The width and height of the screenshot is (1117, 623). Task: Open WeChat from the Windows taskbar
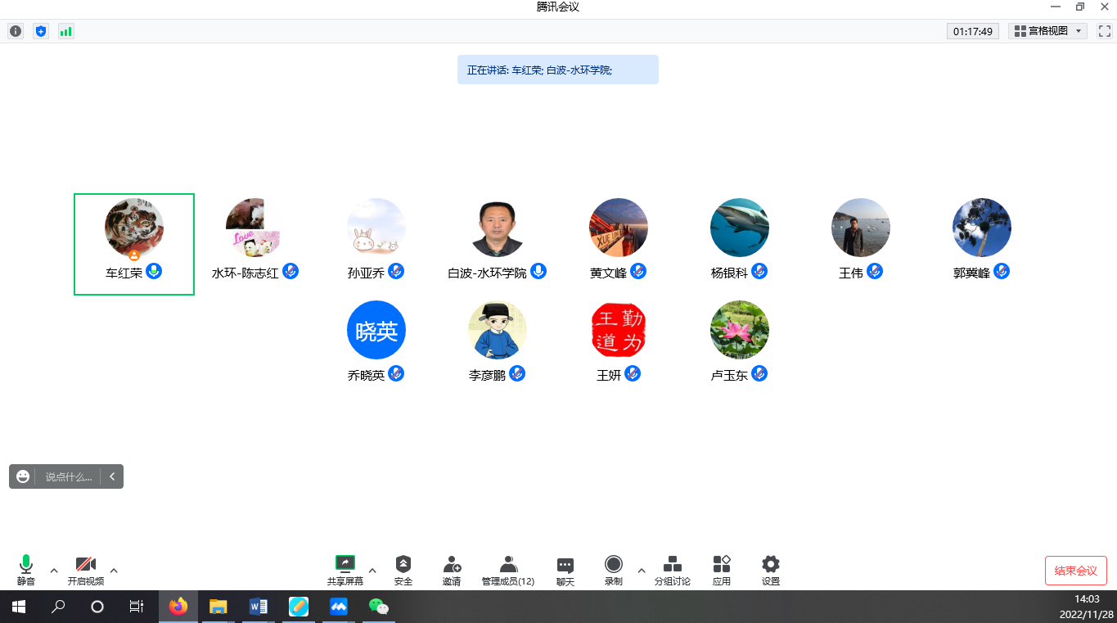coord(378,607)
